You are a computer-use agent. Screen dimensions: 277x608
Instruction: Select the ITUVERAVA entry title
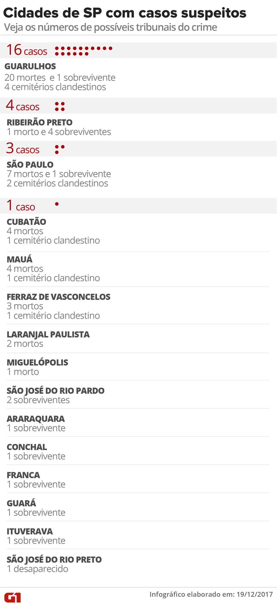click(x=30, y=532)
